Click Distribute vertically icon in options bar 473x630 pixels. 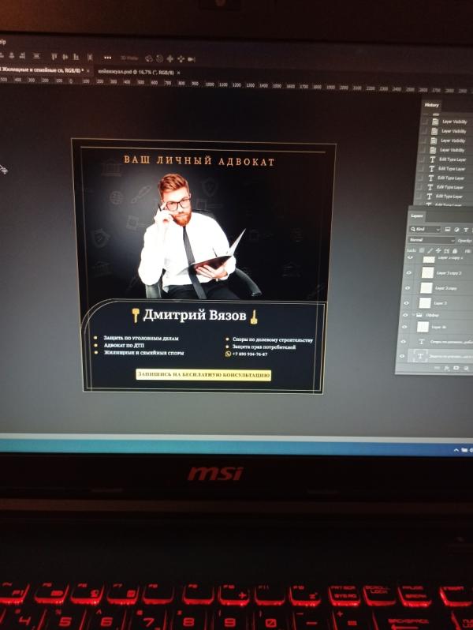[x=36, y=56]
